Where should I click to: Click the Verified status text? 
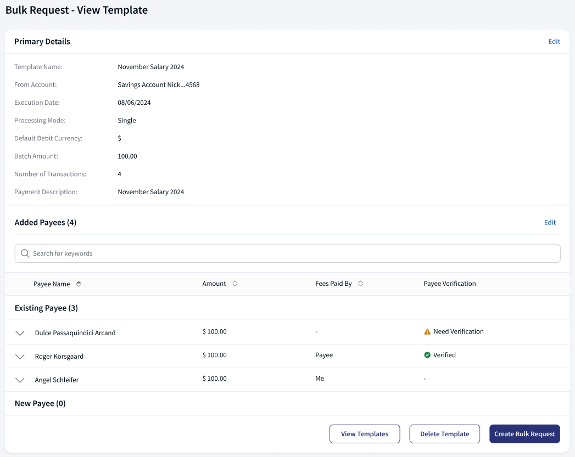pos(444,355)
